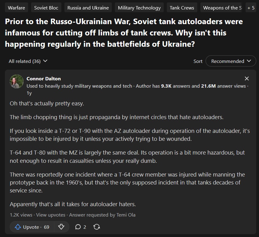
Task: Click the share/repost arrows icon
Action: tap(97, 227)
